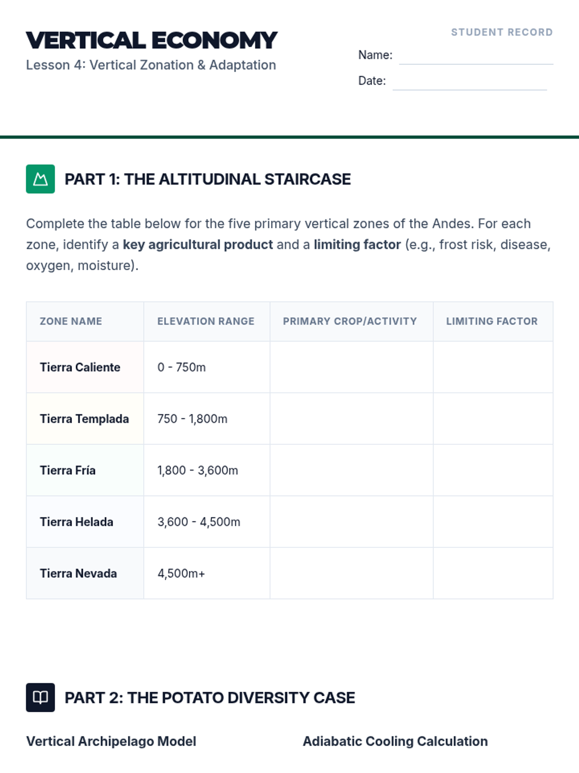Select Tierra Nevada primary crop cell
The height and width of the screenshot is (773, 579).
pos(351,573)
